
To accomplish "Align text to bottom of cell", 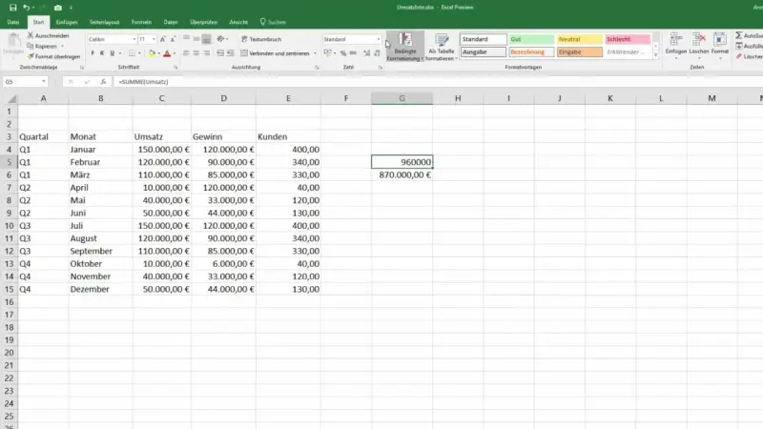I will (207, 39).
